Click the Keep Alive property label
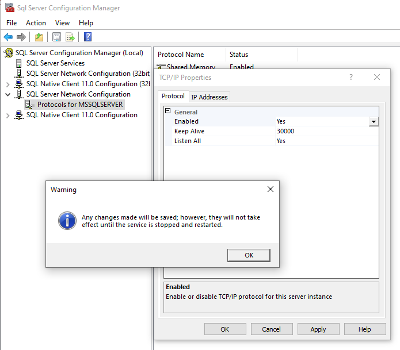 pyautogui.click(x=189, y=131)
